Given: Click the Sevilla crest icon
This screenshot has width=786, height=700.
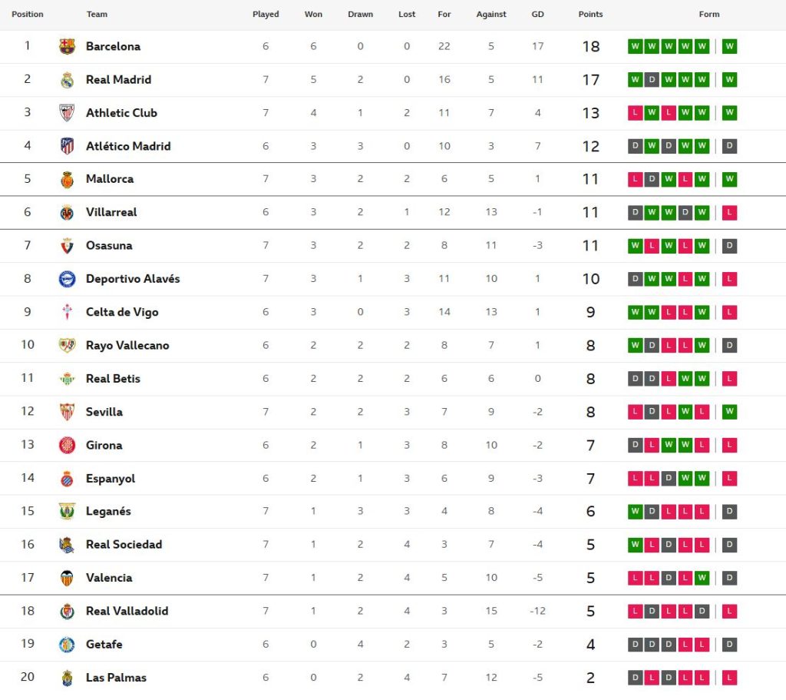Looking at the screenshot, I should (68, 412).
